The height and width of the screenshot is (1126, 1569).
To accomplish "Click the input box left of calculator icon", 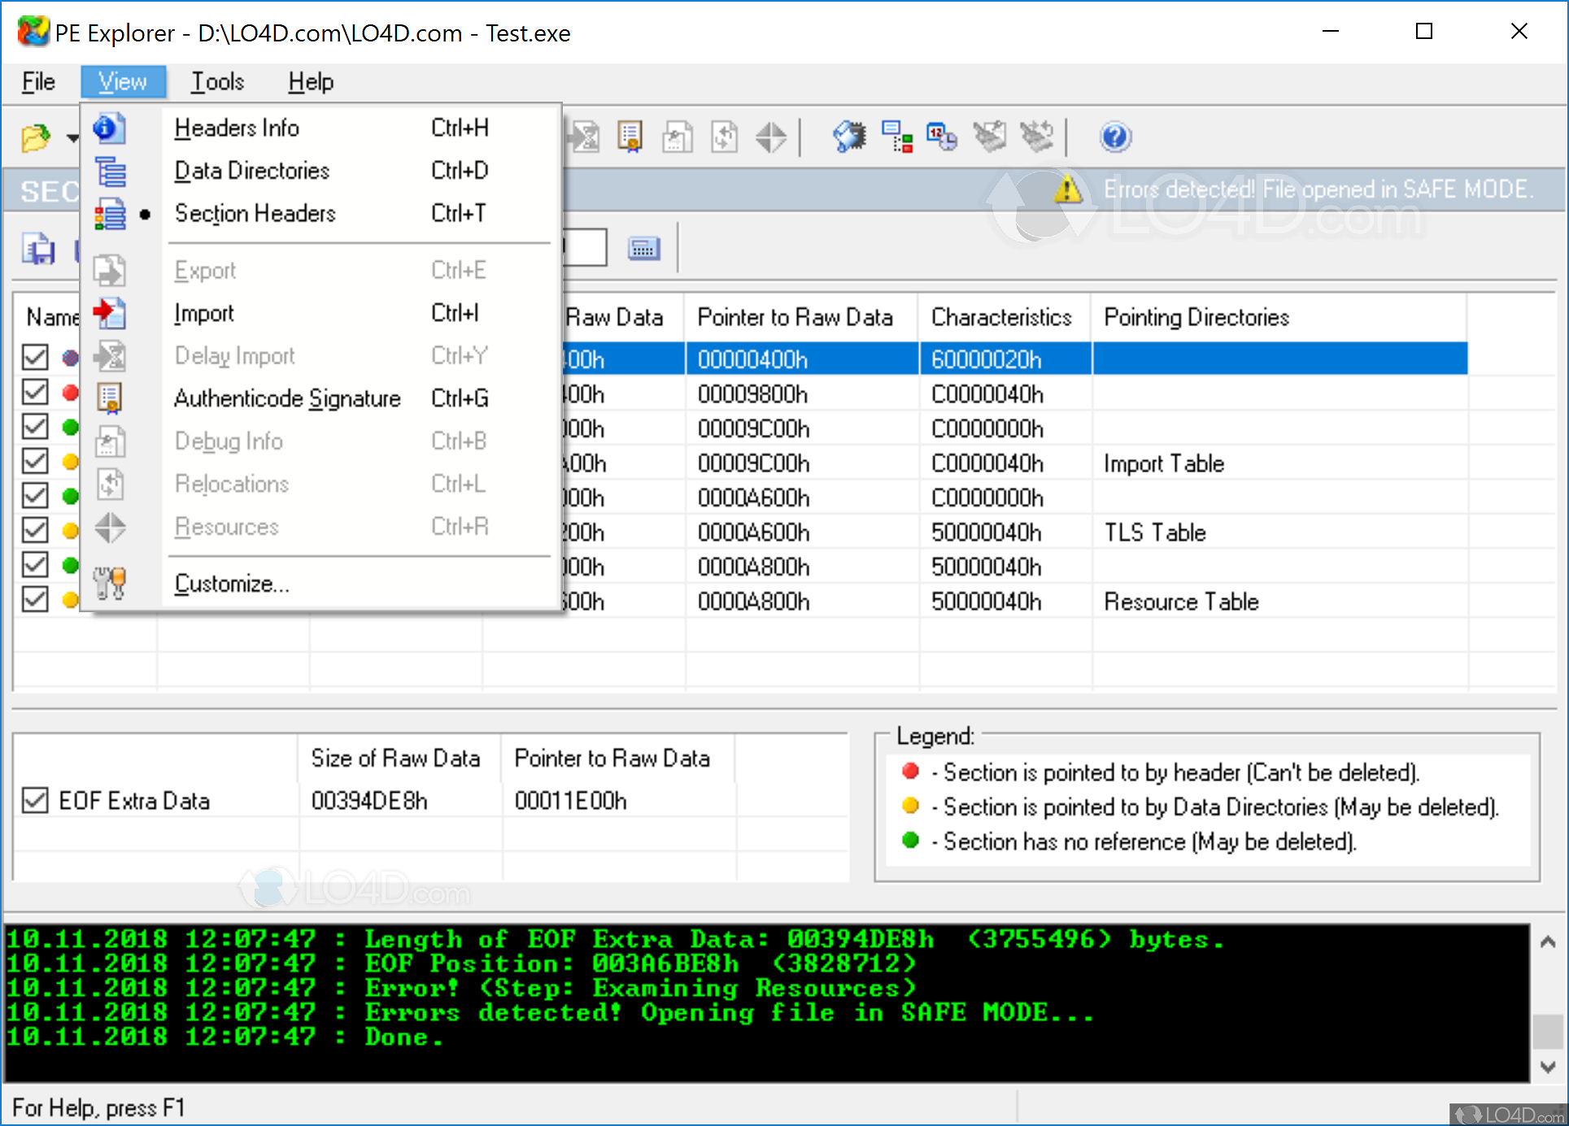I will coord(585,247).
